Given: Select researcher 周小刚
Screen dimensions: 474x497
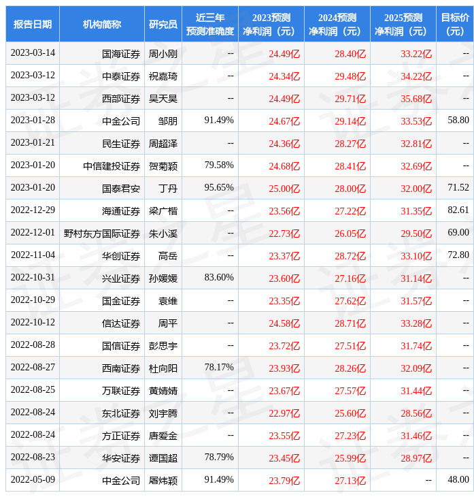Looking at the screenshot, I should pyautogui.click(x=163, y=54).
